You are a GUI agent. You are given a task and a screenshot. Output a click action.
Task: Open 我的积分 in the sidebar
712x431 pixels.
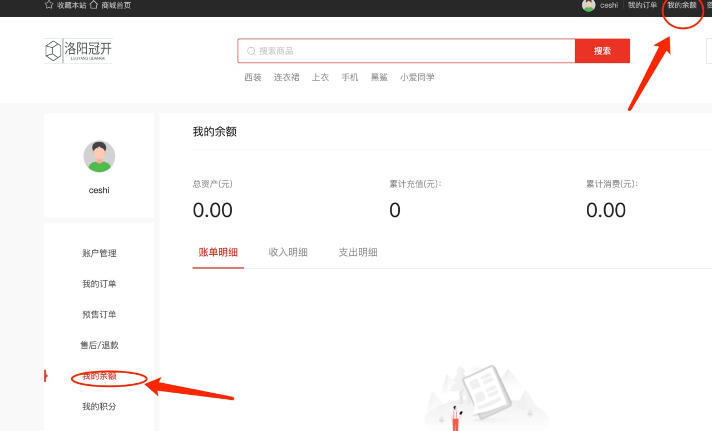[100, 407]
